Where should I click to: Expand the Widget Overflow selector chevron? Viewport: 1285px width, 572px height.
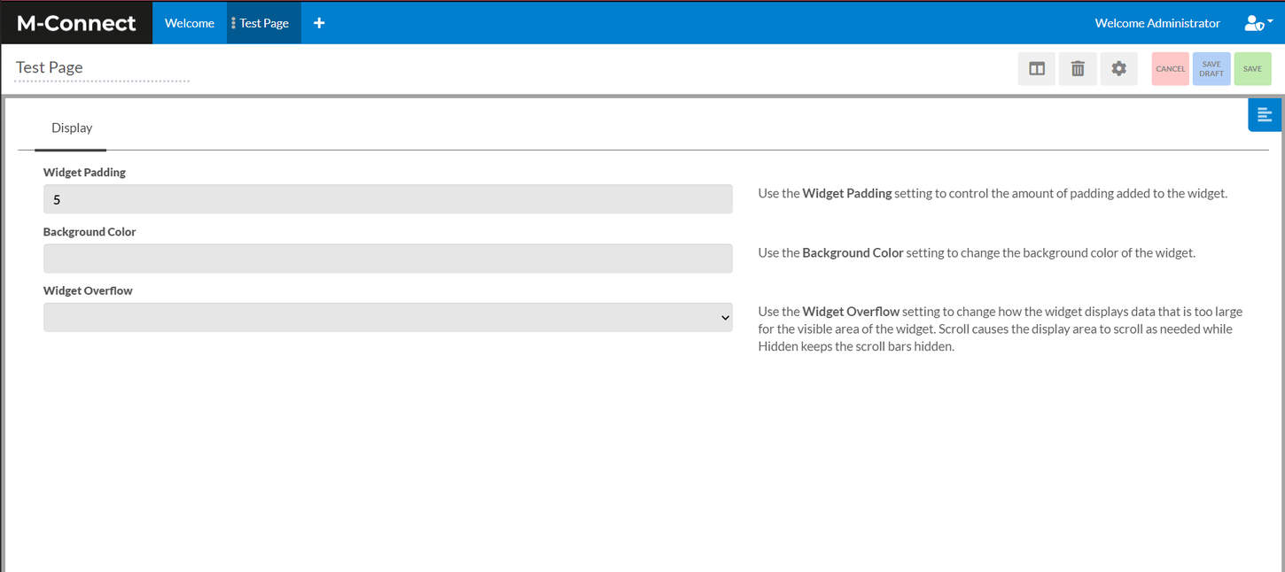click(724, 317)
